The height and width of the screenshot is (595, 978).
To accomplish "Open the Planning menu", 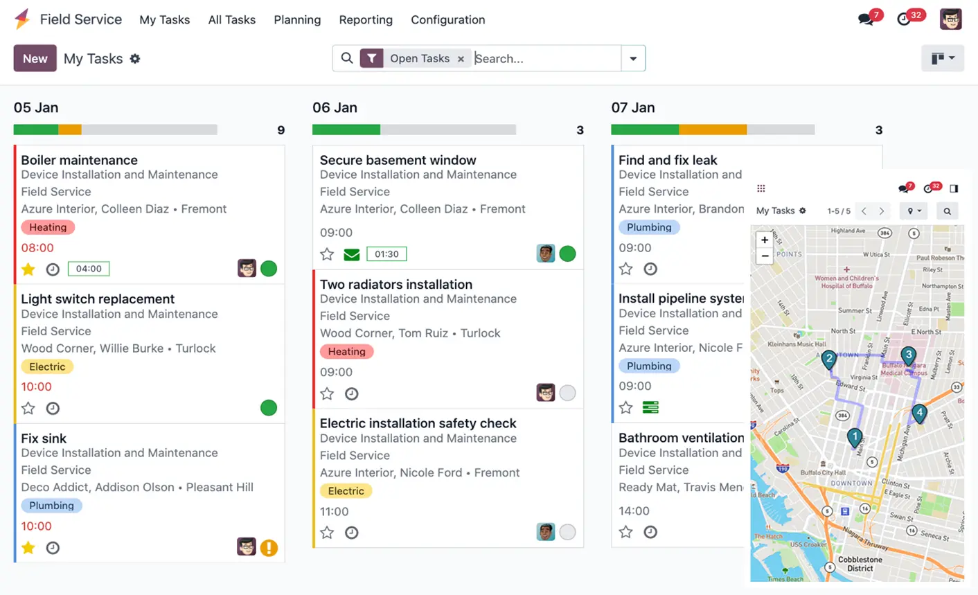I will pos(297,20).
